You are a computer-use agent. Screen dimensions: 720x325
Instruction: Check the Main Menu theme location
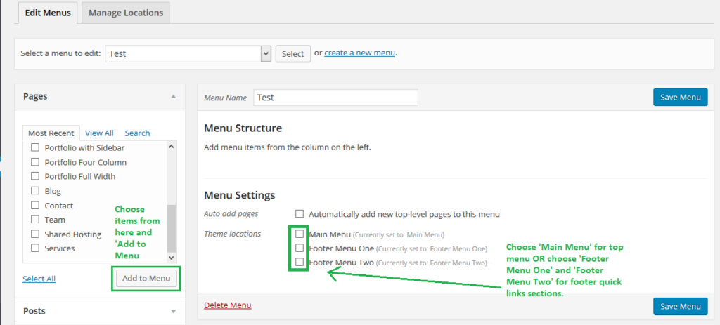pos(300,234)
